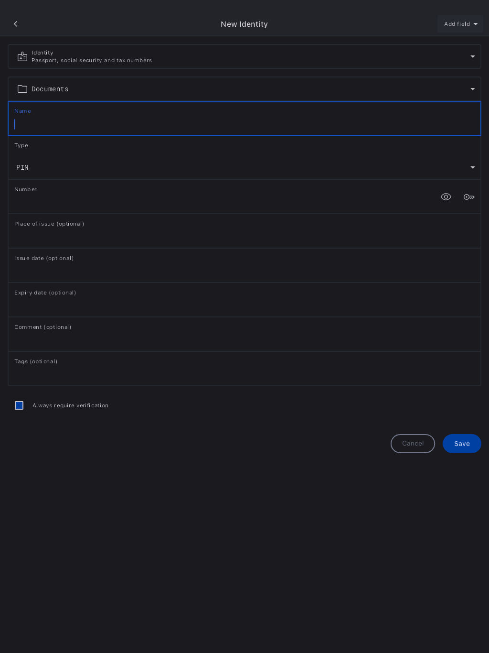
Task: Open the Type dropdown showing PIN
Action: pos(244,167)
